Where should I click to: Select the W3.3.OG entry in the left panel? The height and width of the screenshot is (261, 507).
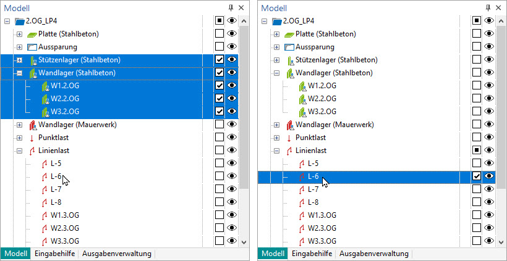(64, 241)
